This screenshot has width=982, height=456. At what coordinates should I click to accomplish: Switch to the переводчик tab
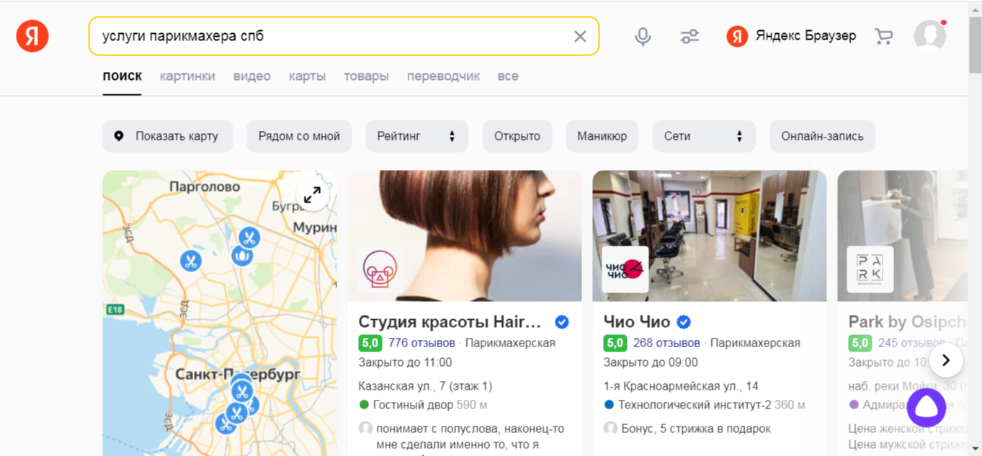click(443, 76)
